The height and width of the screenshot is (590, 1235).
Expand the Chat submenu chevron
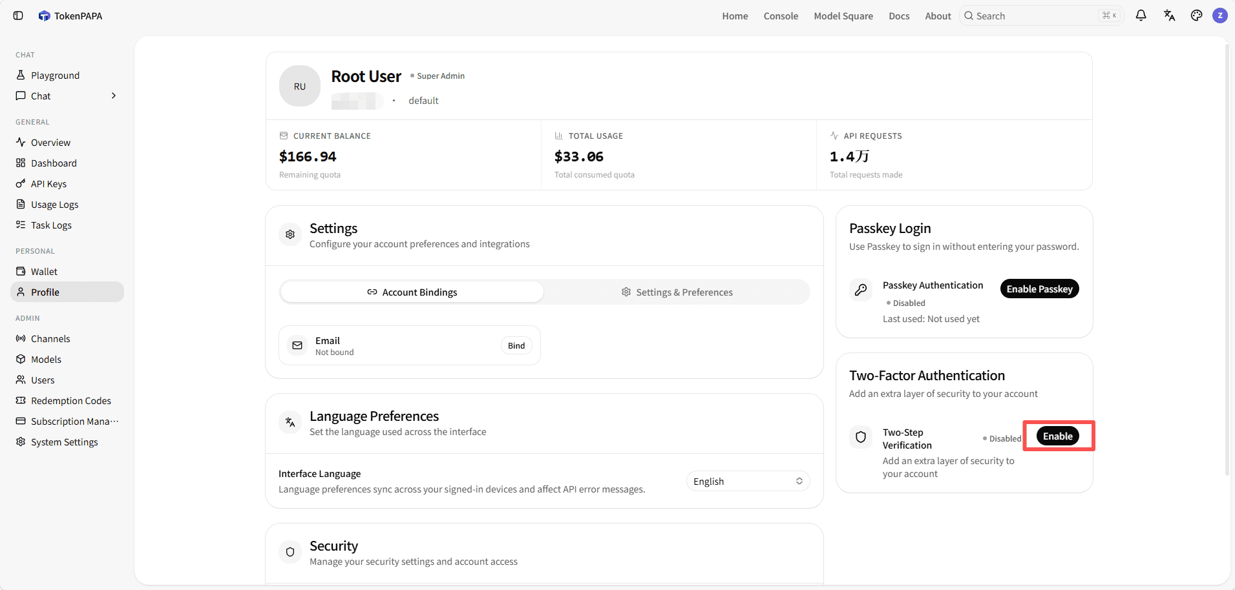(114, 96)
